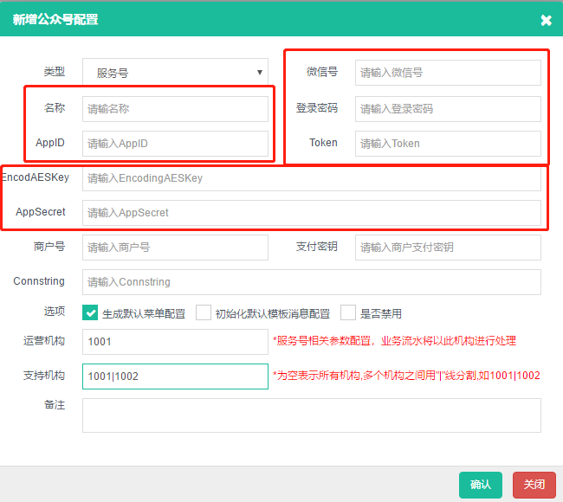
Task: Click the 运营机构 field containing 1001
Action: 175,342
